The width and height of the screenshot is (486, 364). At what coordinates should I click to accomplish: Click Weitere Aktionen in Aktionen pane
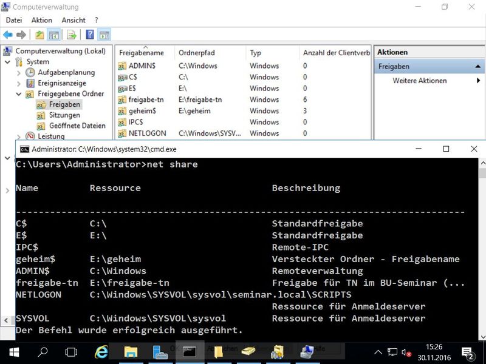coord(419,81)
